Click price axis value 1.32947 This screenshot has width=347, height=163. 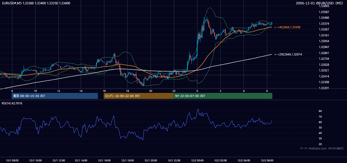(x=324, y=47)
